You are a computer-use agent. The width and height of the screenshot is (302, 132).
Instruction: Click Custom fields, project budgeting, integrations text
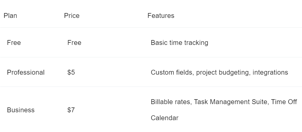tap(219, 73)
